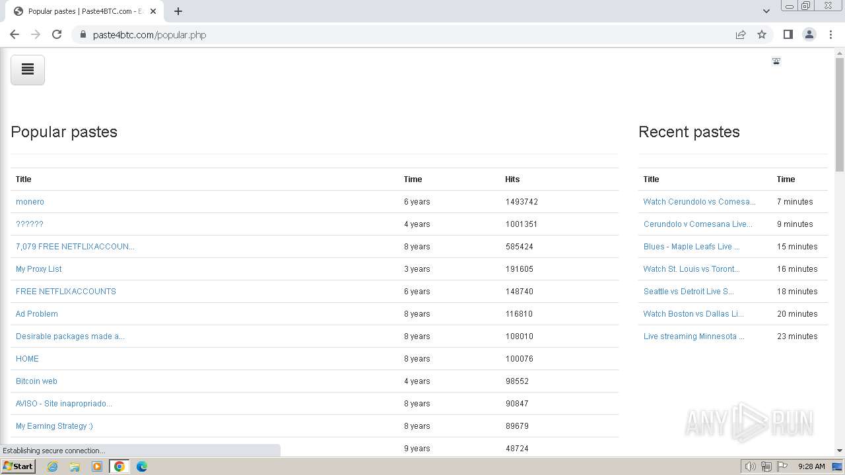Click the 585424 hits value
Screen dimensions: 845x475
pyautogui.click(x=520, y=247)
